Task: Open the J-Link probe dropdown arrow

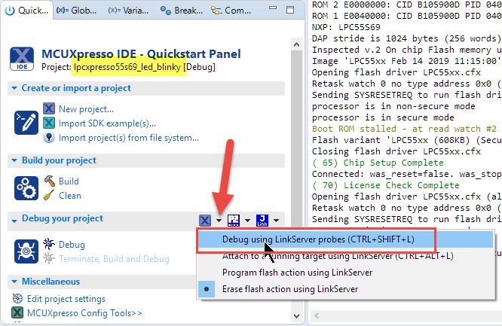Action: point(276,221)
